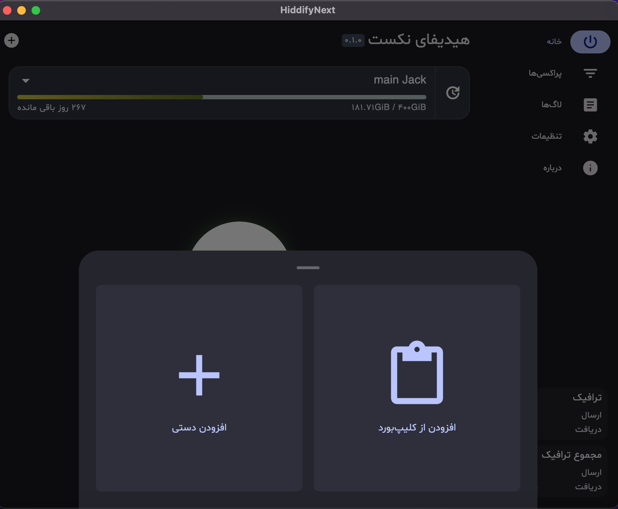Screen dimensions: 618x509
Task: Click the ۲۶۷ روز باقی مانده label
Action: pos(51,107)
